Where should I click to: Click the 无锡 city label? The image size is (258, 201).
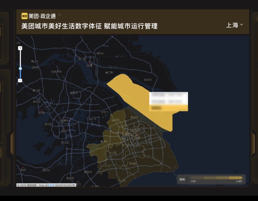42,113
